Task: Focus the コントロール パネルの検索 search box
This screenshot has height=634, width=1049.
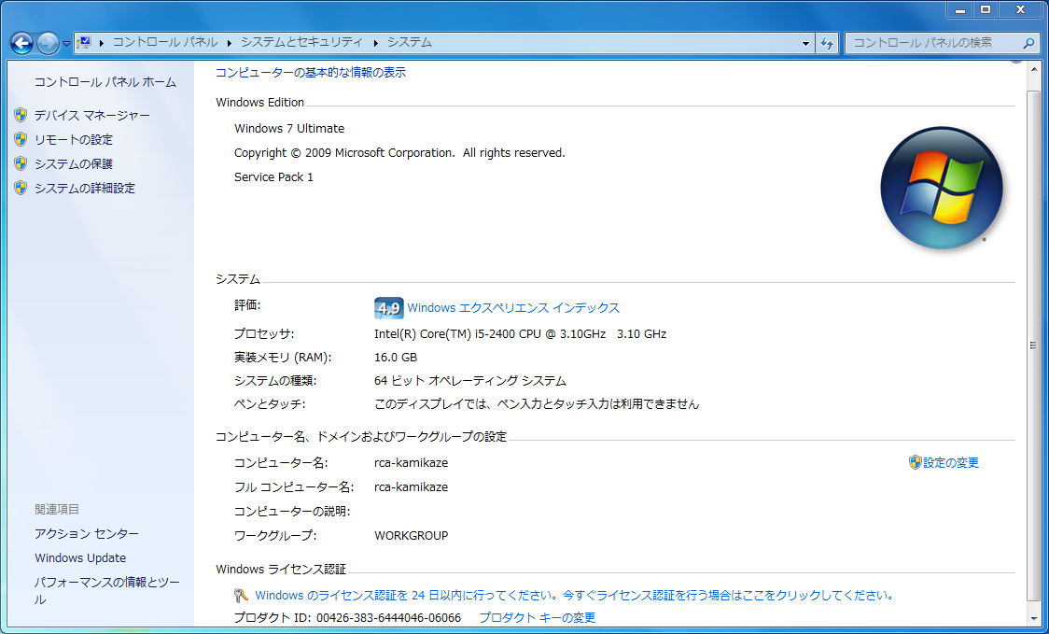Action: point(934,43)
